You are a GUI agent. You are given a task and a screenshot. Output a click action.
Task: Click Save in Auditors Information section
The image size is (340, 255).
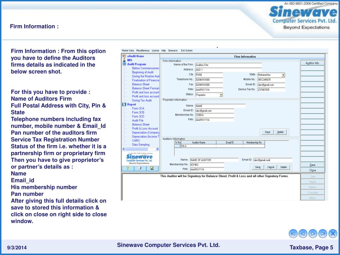point(258,167)
